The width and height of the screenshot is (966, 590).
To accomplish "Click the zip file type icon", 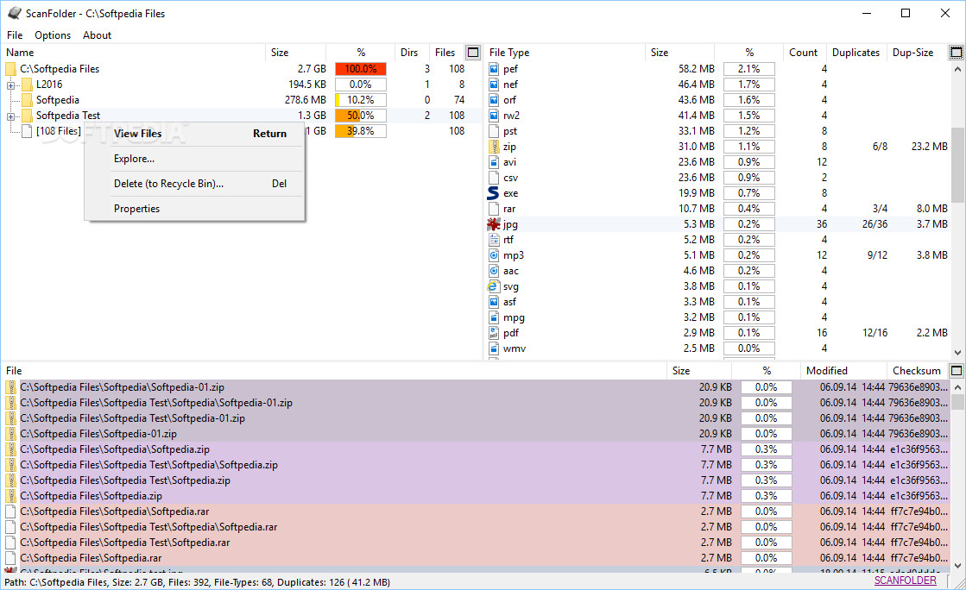I will pyautogui.click(x=494, y=147).
